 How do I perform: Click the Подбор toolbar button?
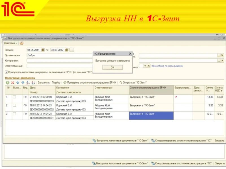point(56,83)
